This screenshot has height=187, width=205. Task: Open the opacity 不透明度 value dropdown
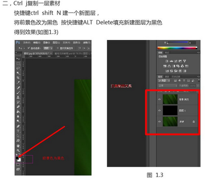pos(197,86)
